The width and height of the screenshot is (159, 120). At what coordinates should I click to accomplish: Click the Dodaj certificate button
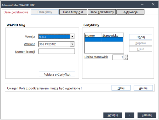pyautogui.click(x=141, y=37)
